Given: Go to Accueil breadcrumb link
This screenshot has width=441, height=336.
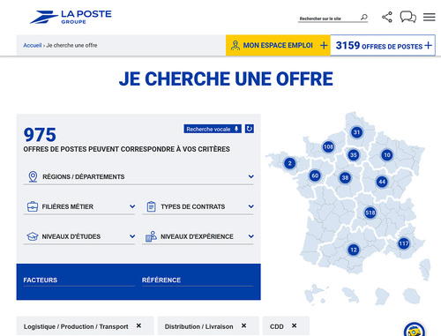Looking at the screenshot, I should (33, 45).
